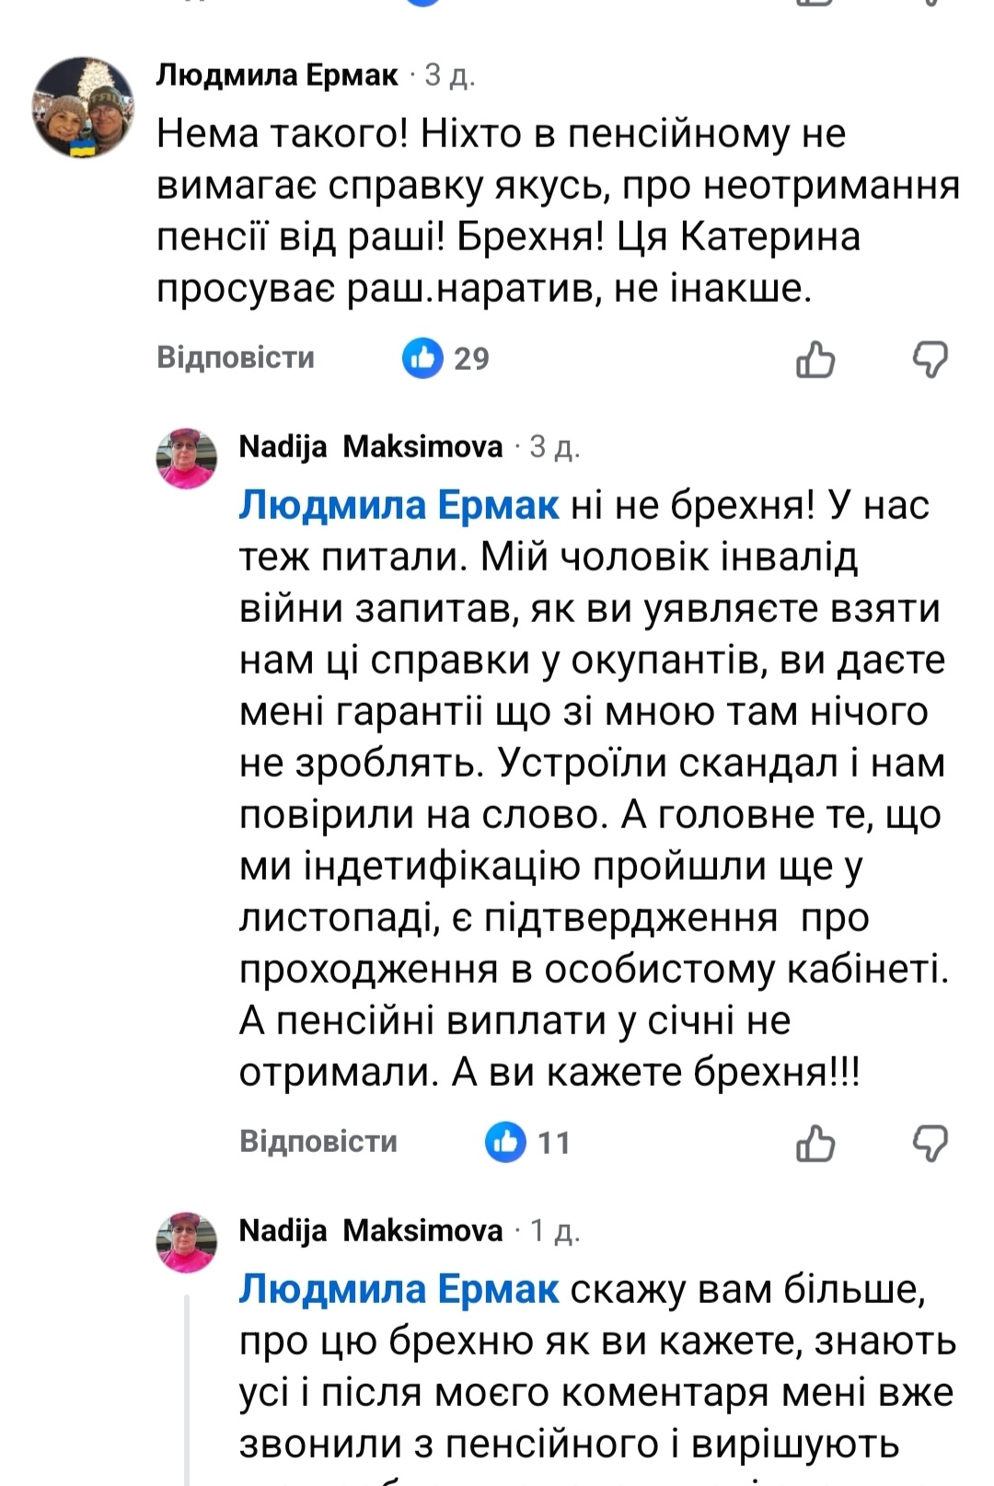The image size is (994, 1486).
Task: Open Людмила Ермак's profile picture
Action: [85, 108]
